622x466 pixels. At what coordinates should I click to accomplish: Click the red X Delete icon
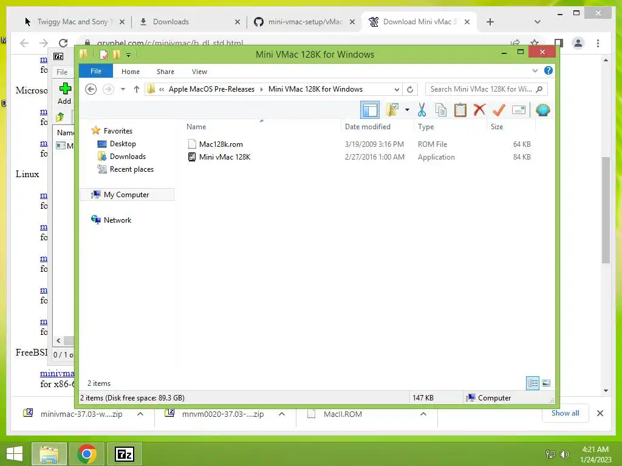point(479,110)
